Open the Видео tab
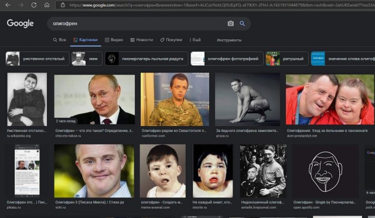The height and width of the screenshot is (218, 375). click(114, 40)
